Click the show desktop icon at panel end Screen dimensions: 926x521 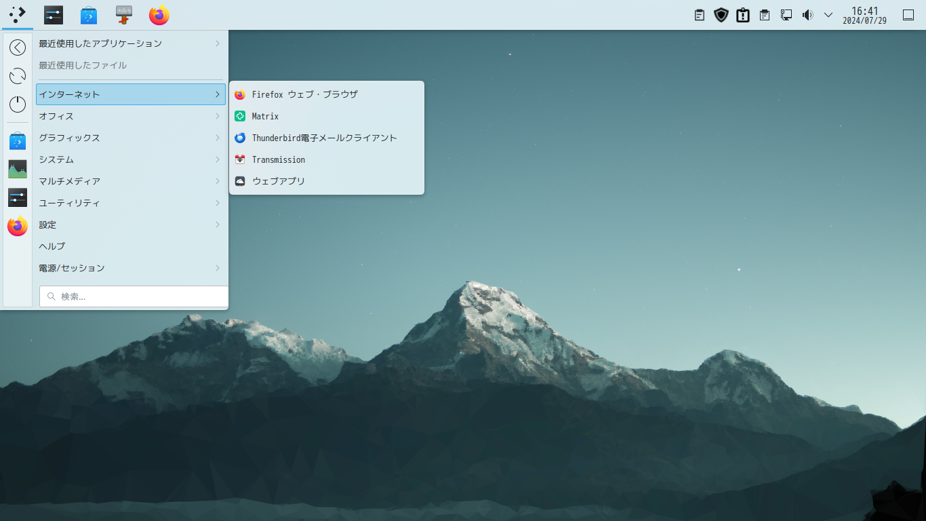908,15
